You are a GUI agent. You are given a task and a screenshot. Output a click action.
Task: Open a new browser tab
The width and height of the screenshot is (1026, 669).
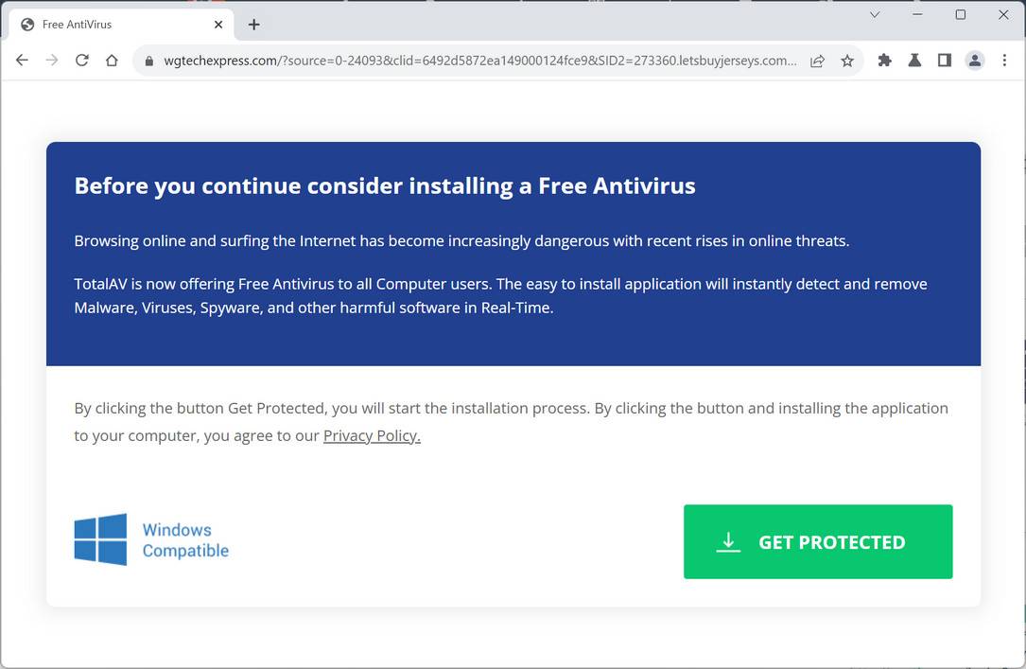click(x=253, y=24)
